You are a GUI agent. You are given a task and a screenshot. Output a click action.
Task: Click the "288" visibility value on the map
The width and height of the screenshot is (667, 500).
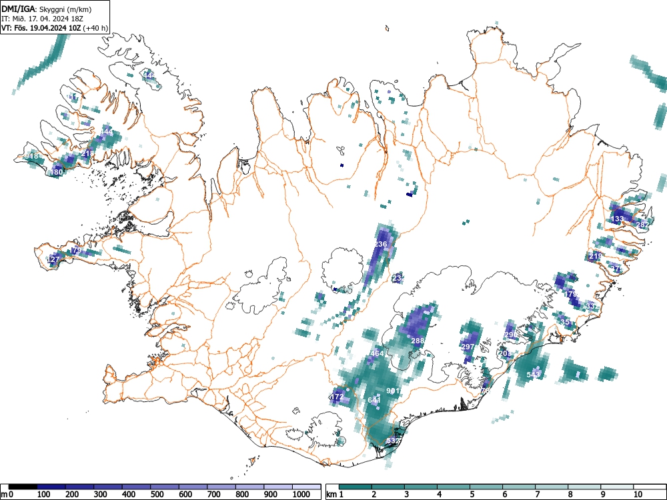coord(418,341)
